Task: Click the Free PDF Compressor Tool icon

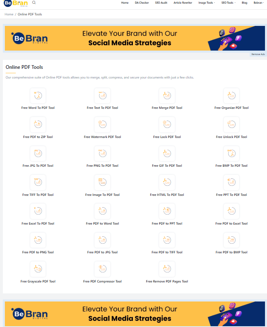Action: coord(102,269)
